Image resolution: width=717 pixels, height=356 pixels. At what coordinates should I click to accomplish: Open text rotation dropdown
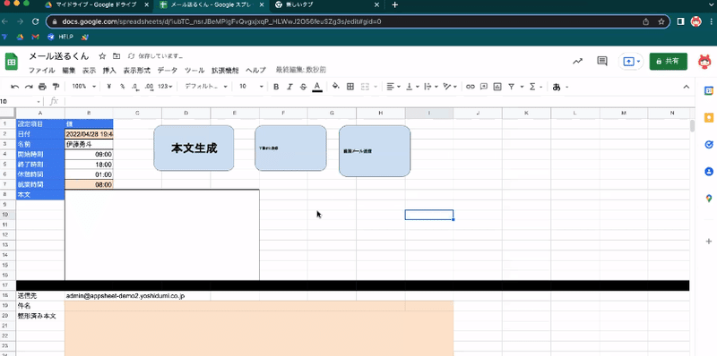point(451,87)
